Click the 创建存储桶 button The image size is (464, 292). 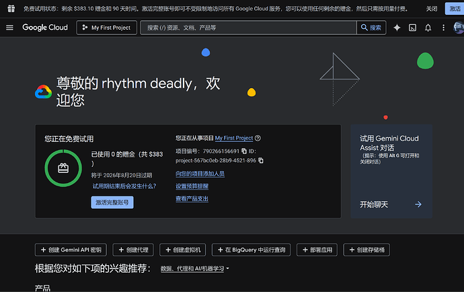click(366, 250)
